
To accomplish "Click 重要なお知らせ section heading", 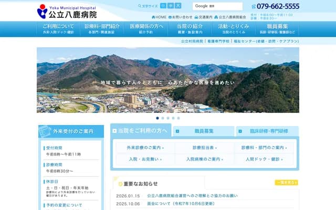I will (x=141, y=184).
